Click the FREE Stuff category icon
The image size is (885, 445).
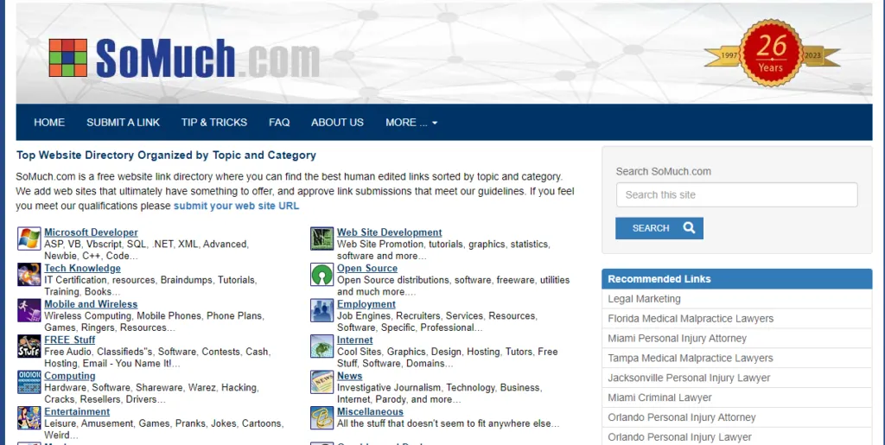pyautogui.click(x=29, y=346)
